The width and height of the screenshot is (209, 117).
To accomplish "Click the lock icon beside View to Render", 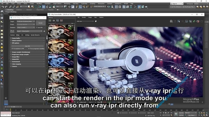I will tap(44, 31).
